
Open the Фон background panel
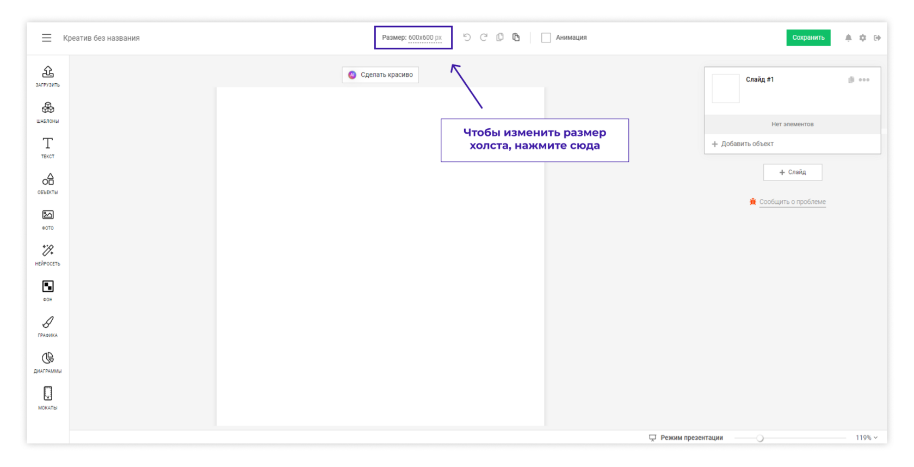coord(48,290)
